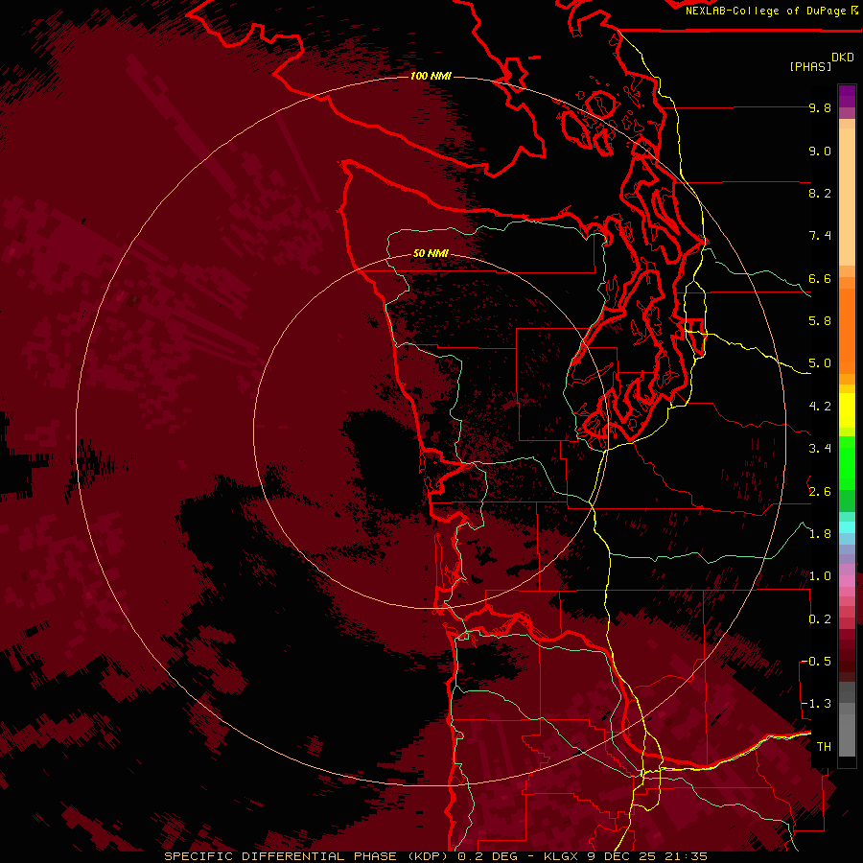The height and width of the screenshot is (863, 863).
Task: Click the 50 NMI range ring label
Action: (431, 253)
